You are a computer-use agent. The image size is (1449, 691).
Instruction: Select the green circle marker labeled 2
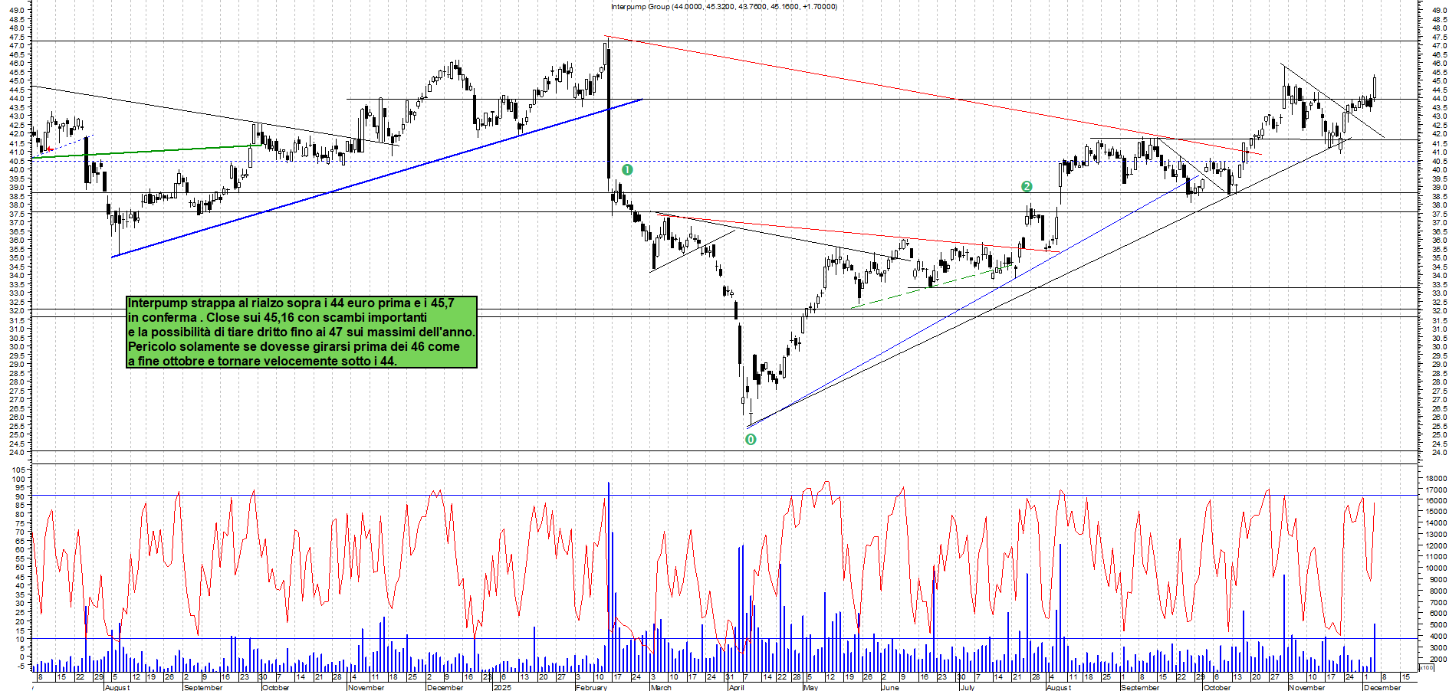(x=1027, y=186)
